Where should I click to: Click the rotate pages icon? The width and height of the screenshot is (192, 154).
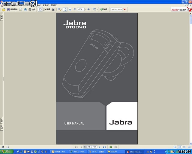94,9
